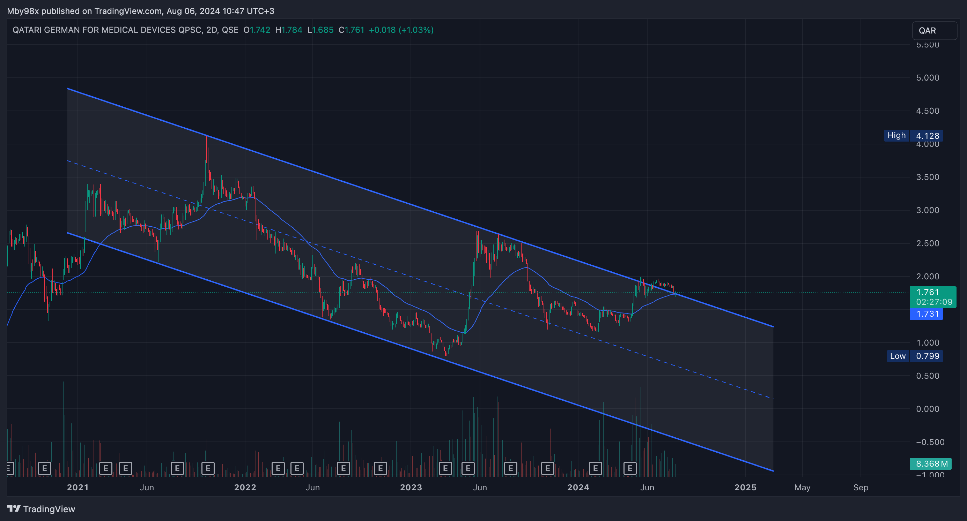
Task: Click the earnings E marker just left of 2021
Action: [45, 468]
